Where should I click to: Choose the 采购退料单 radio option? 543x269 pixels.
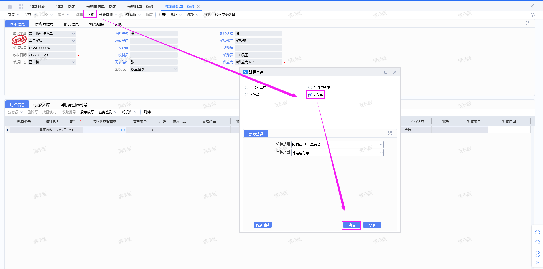point(310,88)
